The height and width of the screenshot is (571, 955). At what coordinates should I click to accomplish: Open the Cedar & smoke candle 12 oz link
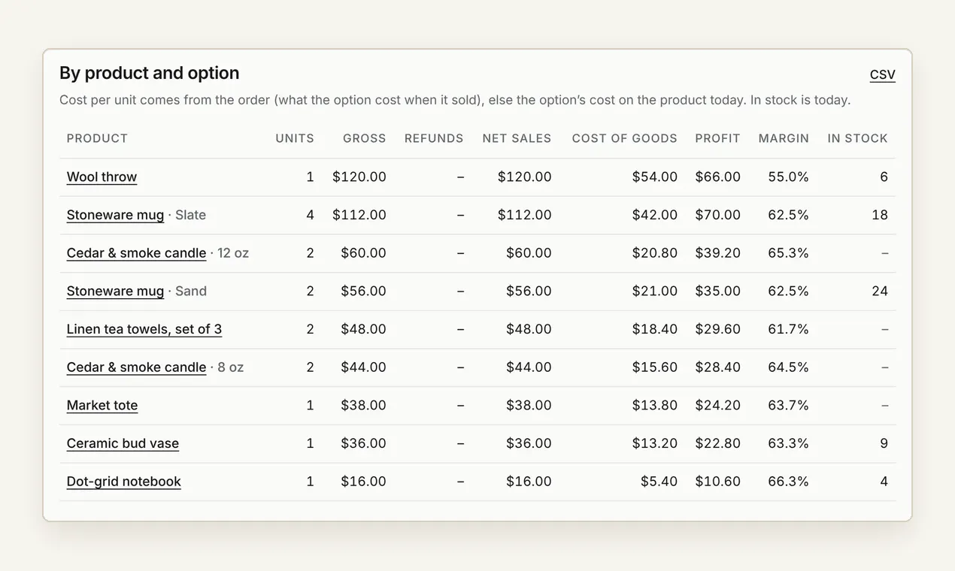pyautogui.click(x=136, y=253)
